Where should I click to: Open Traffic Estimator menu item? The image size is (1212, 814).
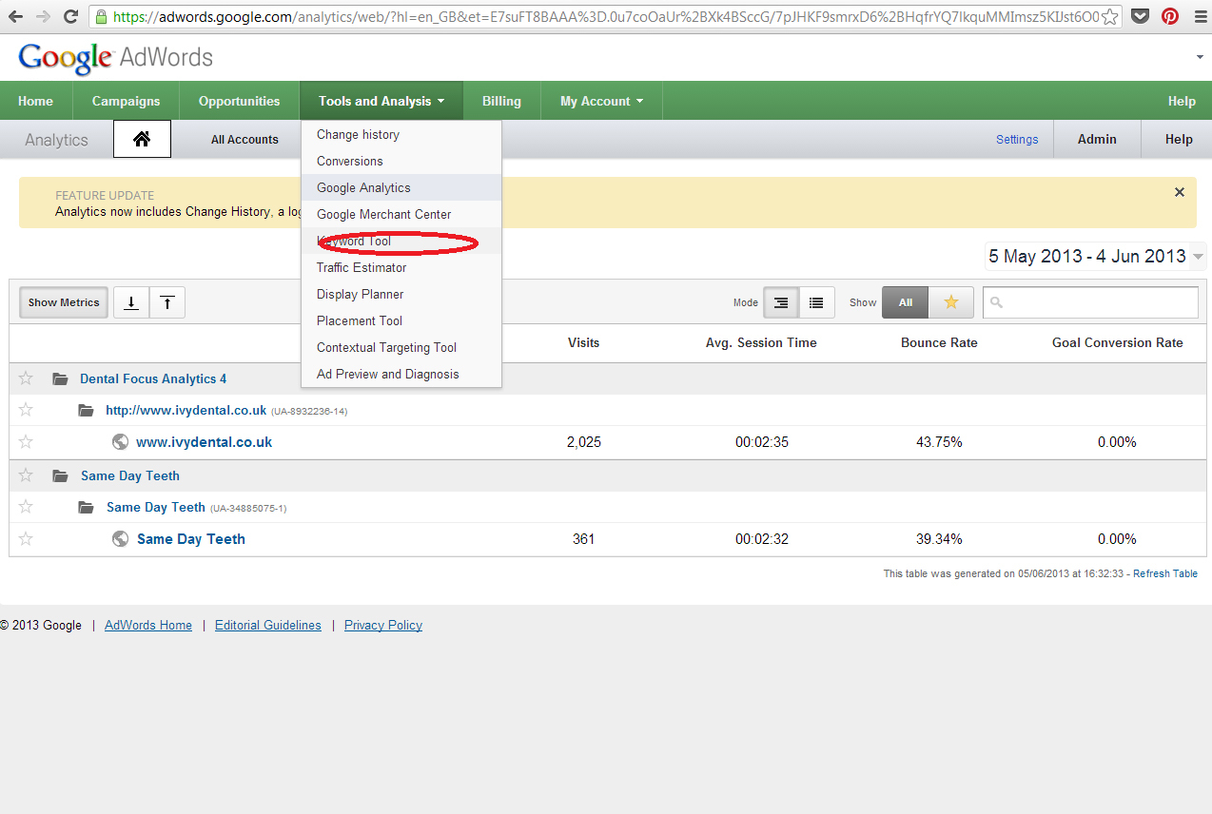coord(362,268)
